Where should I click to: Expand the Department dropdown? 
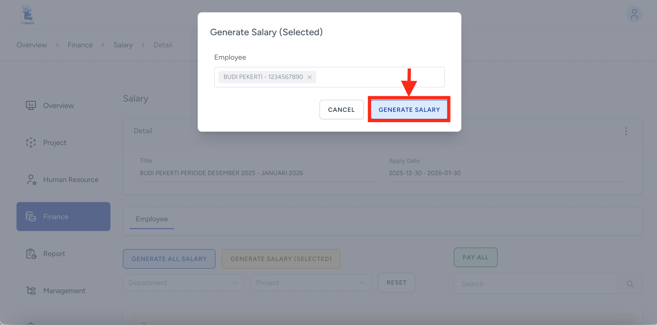click(183, 283)
